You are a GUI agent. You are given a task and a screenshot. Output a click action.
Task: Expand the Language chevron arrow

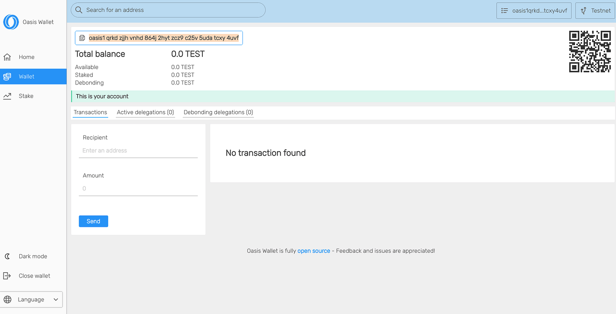pos(56,299)
